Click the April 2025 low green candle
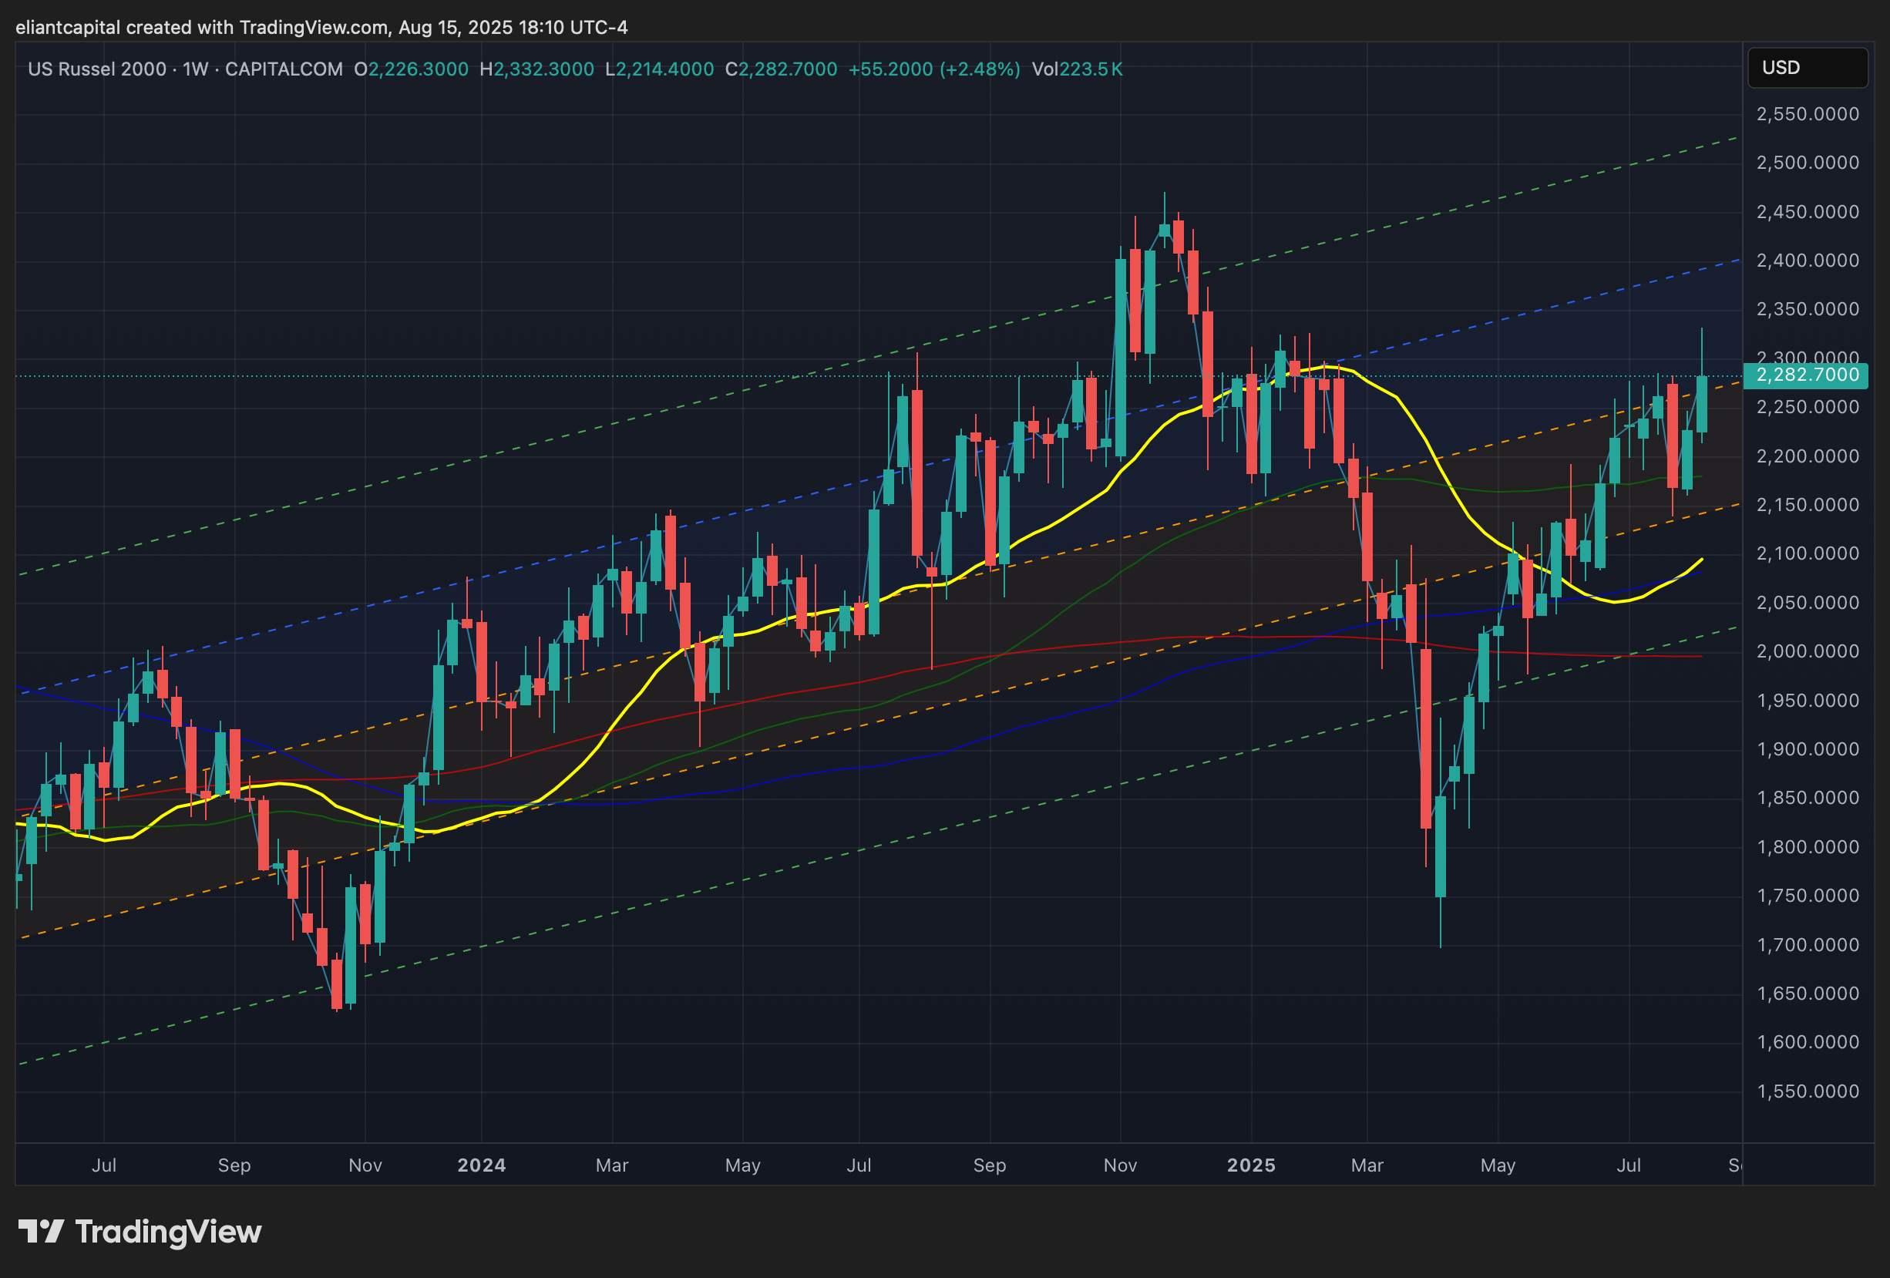 1441,846
